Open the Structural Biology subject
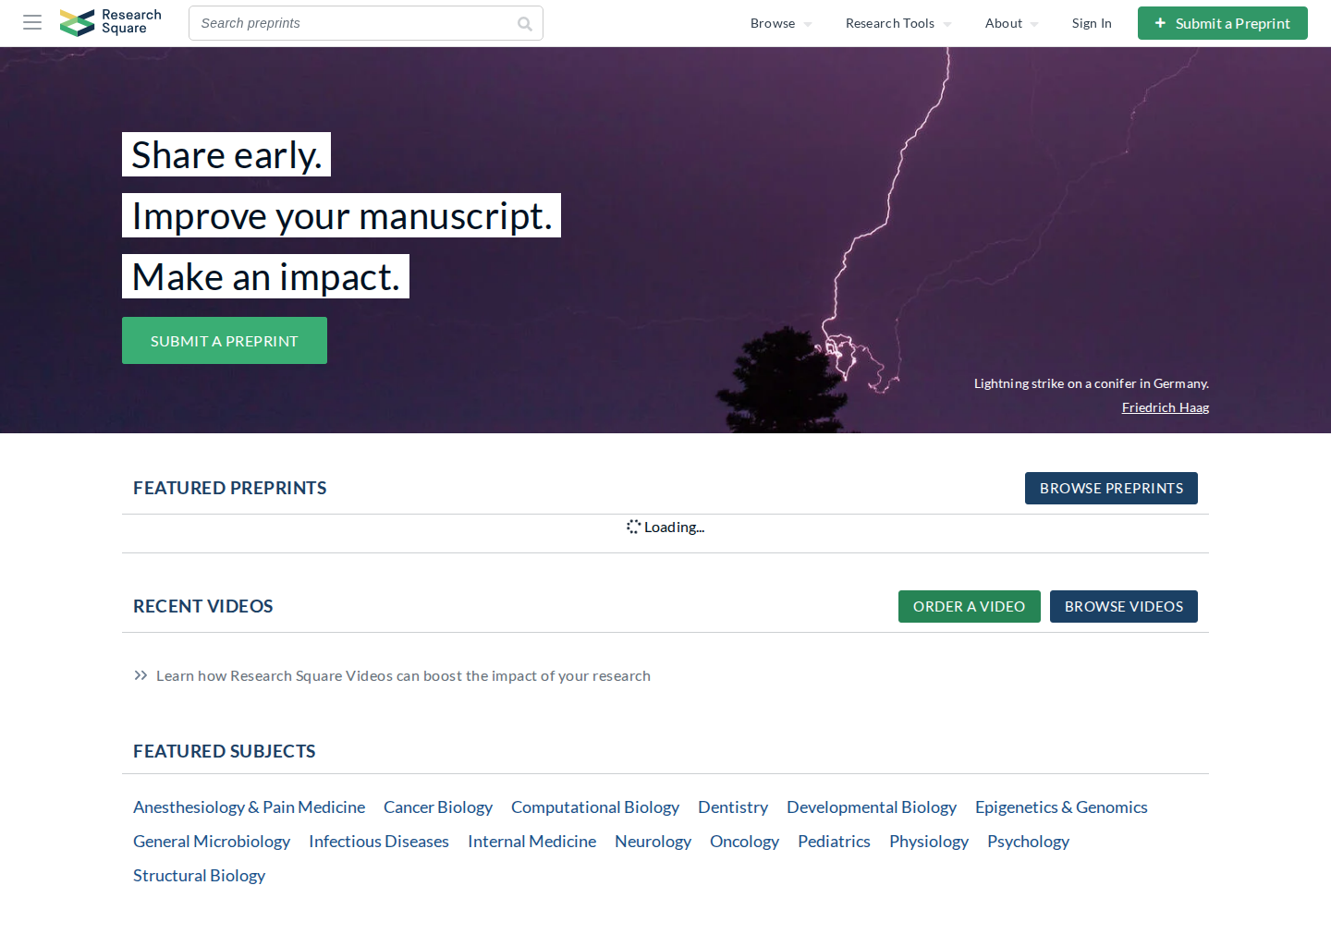This screenshot has height=946, width=1331. [199, 876]
